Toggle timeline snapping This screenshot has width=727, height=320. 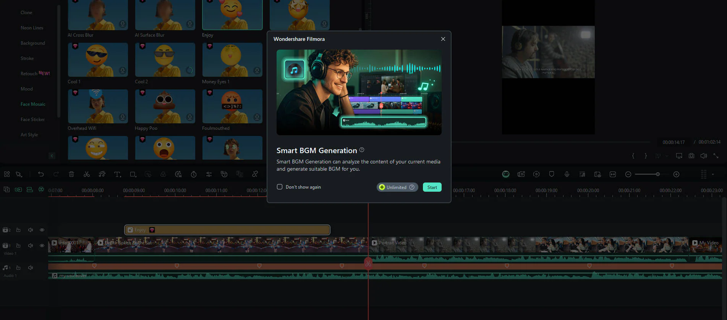tap(41, 189)
